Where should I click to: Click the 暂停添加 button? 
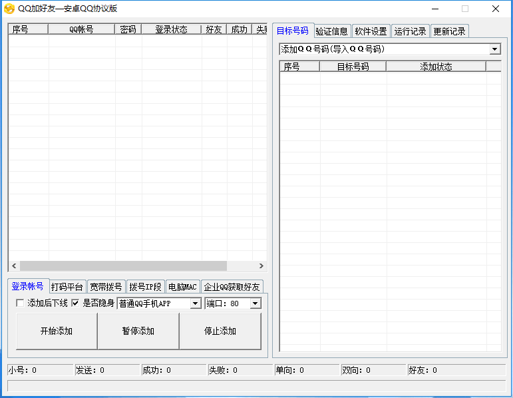pyautogui.click(x=138, y=331)
